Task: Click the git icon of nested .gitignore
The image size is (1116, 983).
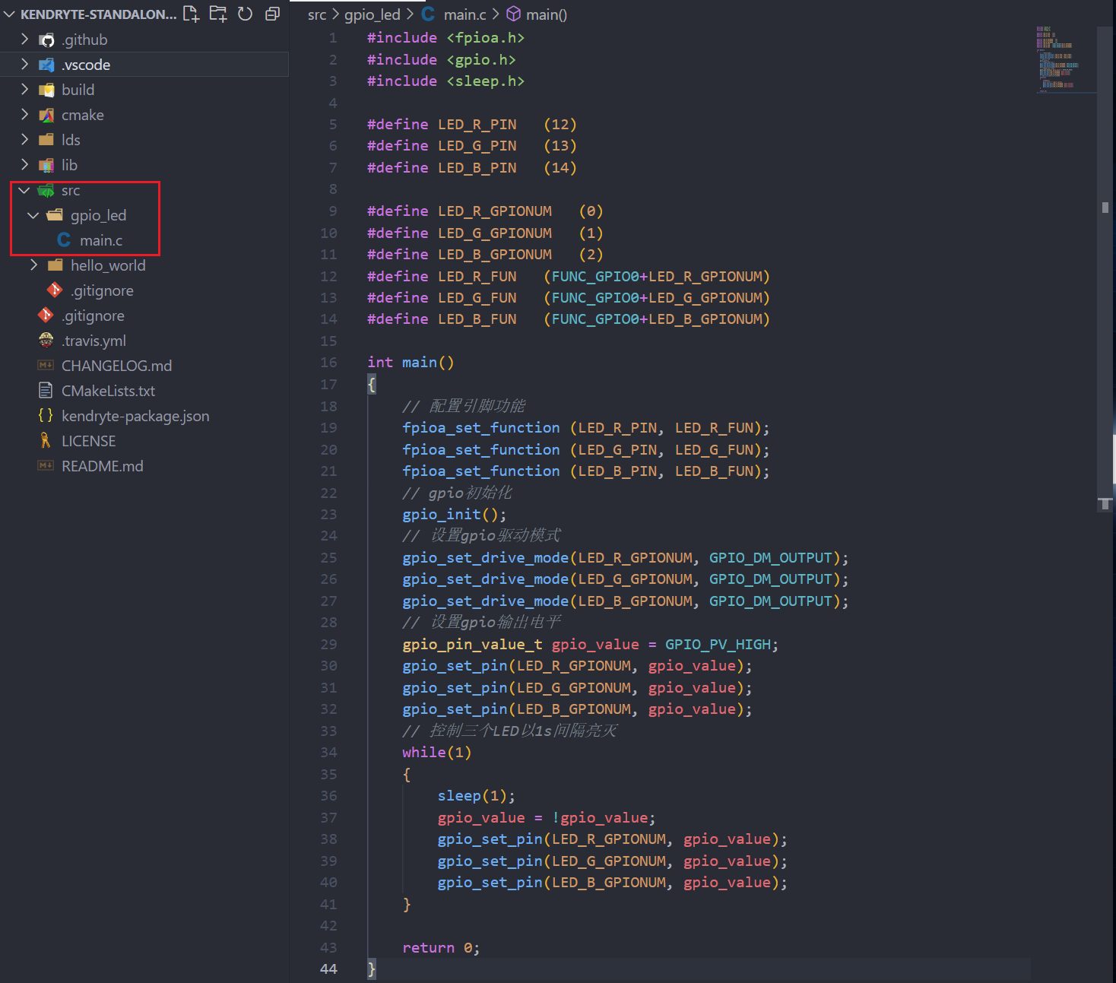Action: click(x=55, y=290)
